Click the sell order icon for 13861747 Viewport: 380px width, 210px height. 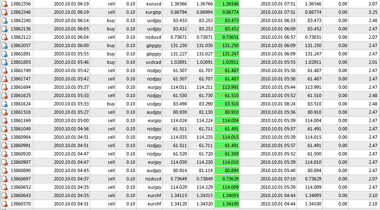tap(4, 79)
